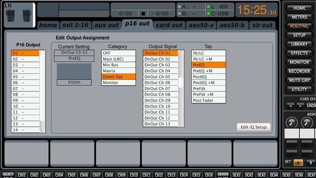The image size is (316, 178).
Task: Click the 15:25 clock display
Action: 257,10
